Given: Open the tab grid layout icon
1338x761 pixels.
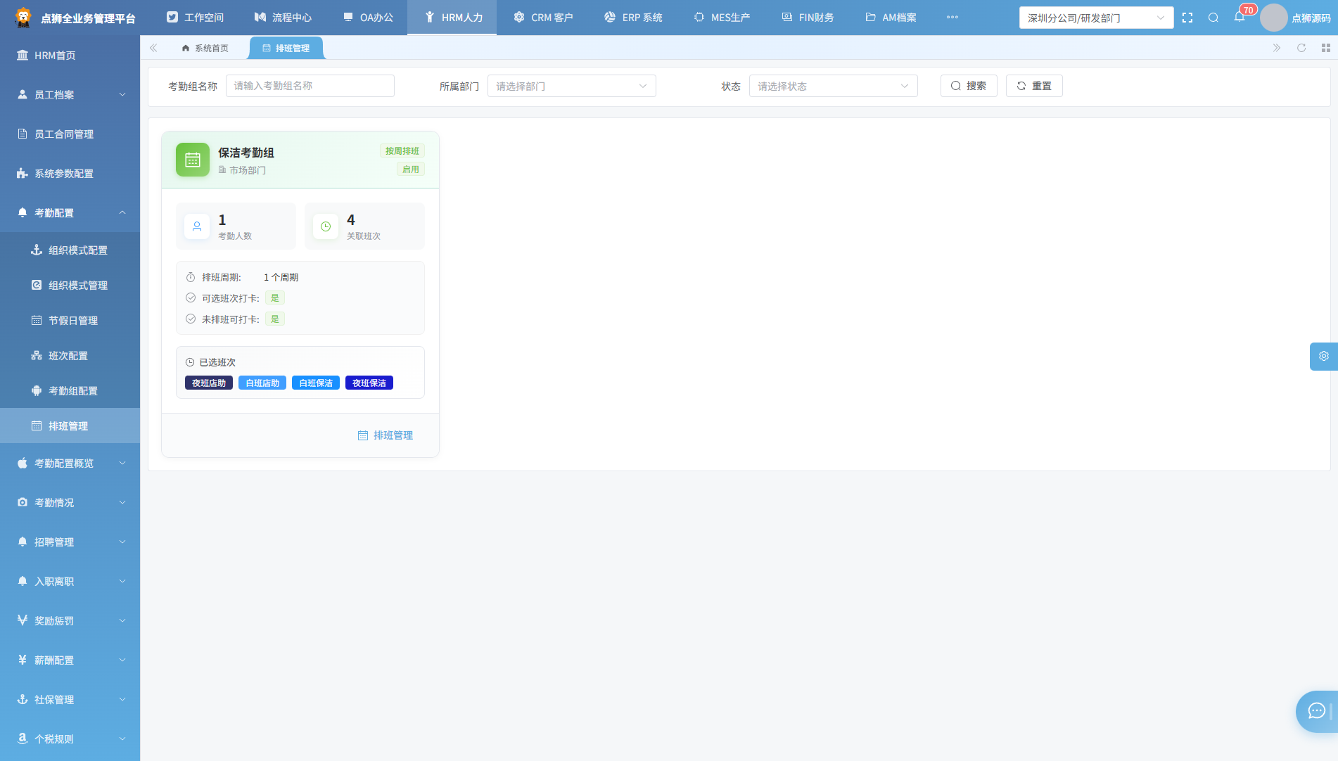Looking at the screenshot, I should 1325,48.
